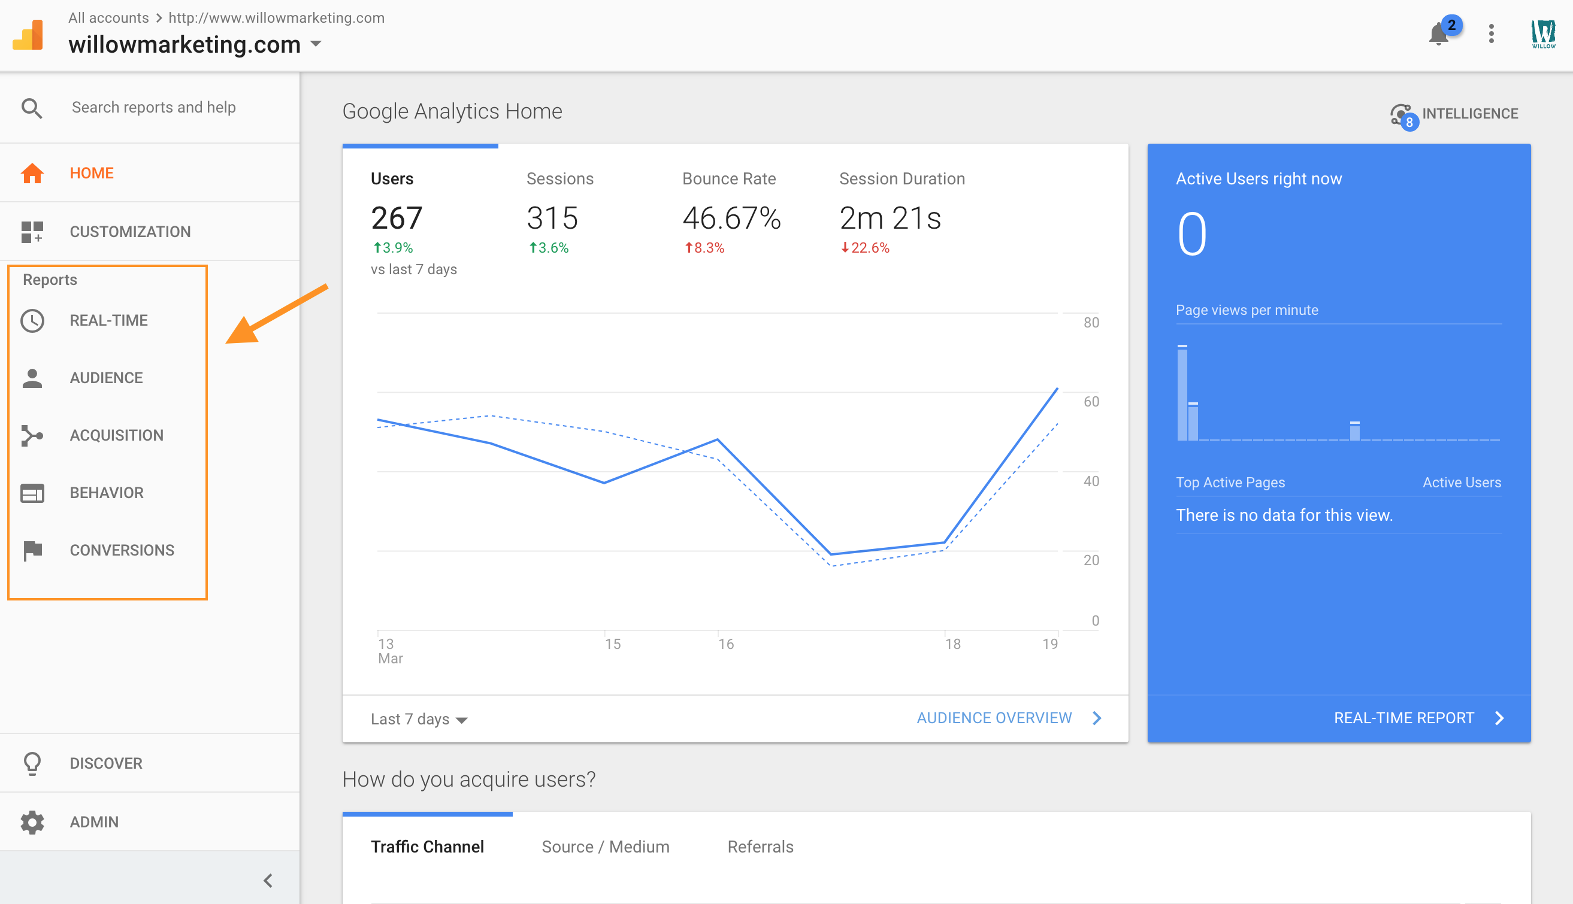Click the Sessions value 315
This screenshot has width=1573, height=904.
tap(552, 219)
